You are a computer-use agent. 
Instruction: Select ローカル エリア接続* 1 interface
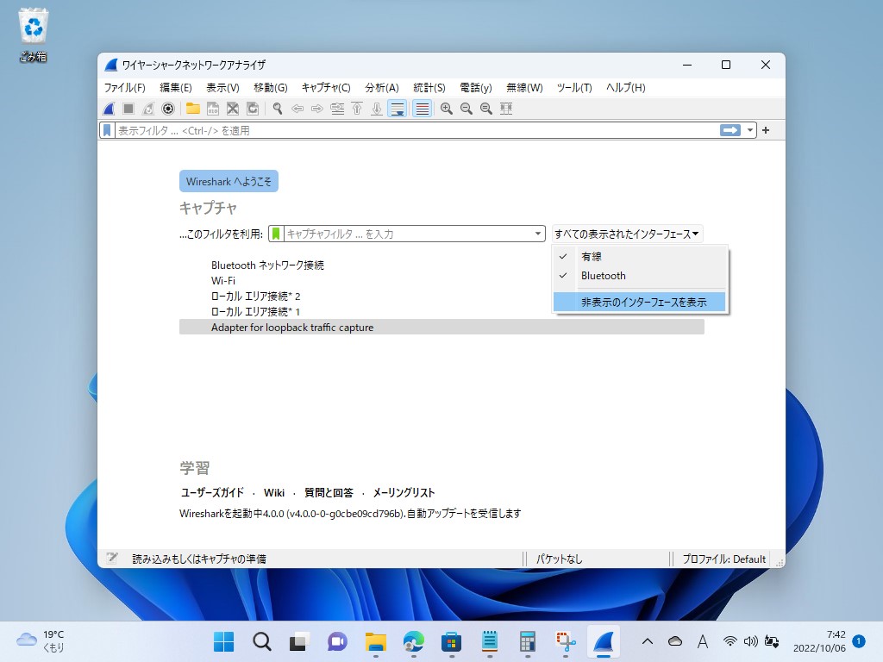(x=441, y=311)
